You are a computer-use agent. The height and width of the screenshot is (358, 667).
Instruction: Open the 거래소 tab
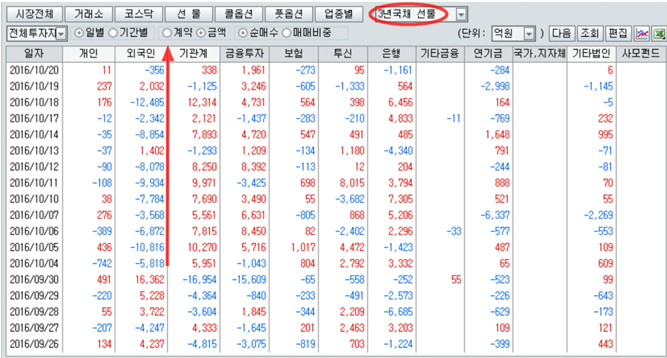pyautogui.click(x=86, y=14)
